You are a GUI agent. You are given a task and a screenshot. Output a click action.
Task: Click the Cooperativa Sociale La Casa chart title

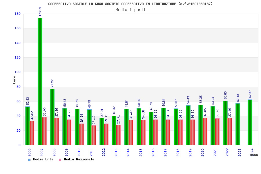click(x=130, y=4)
